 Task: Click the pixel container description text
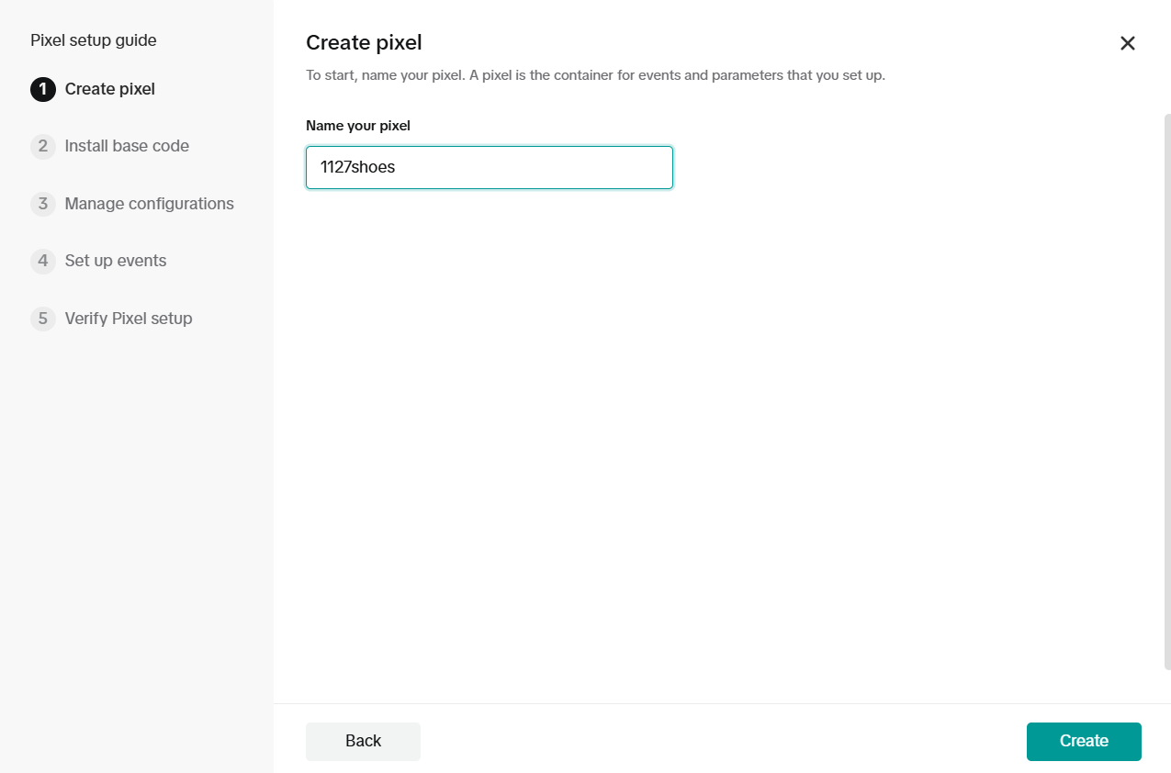point(595,75)
